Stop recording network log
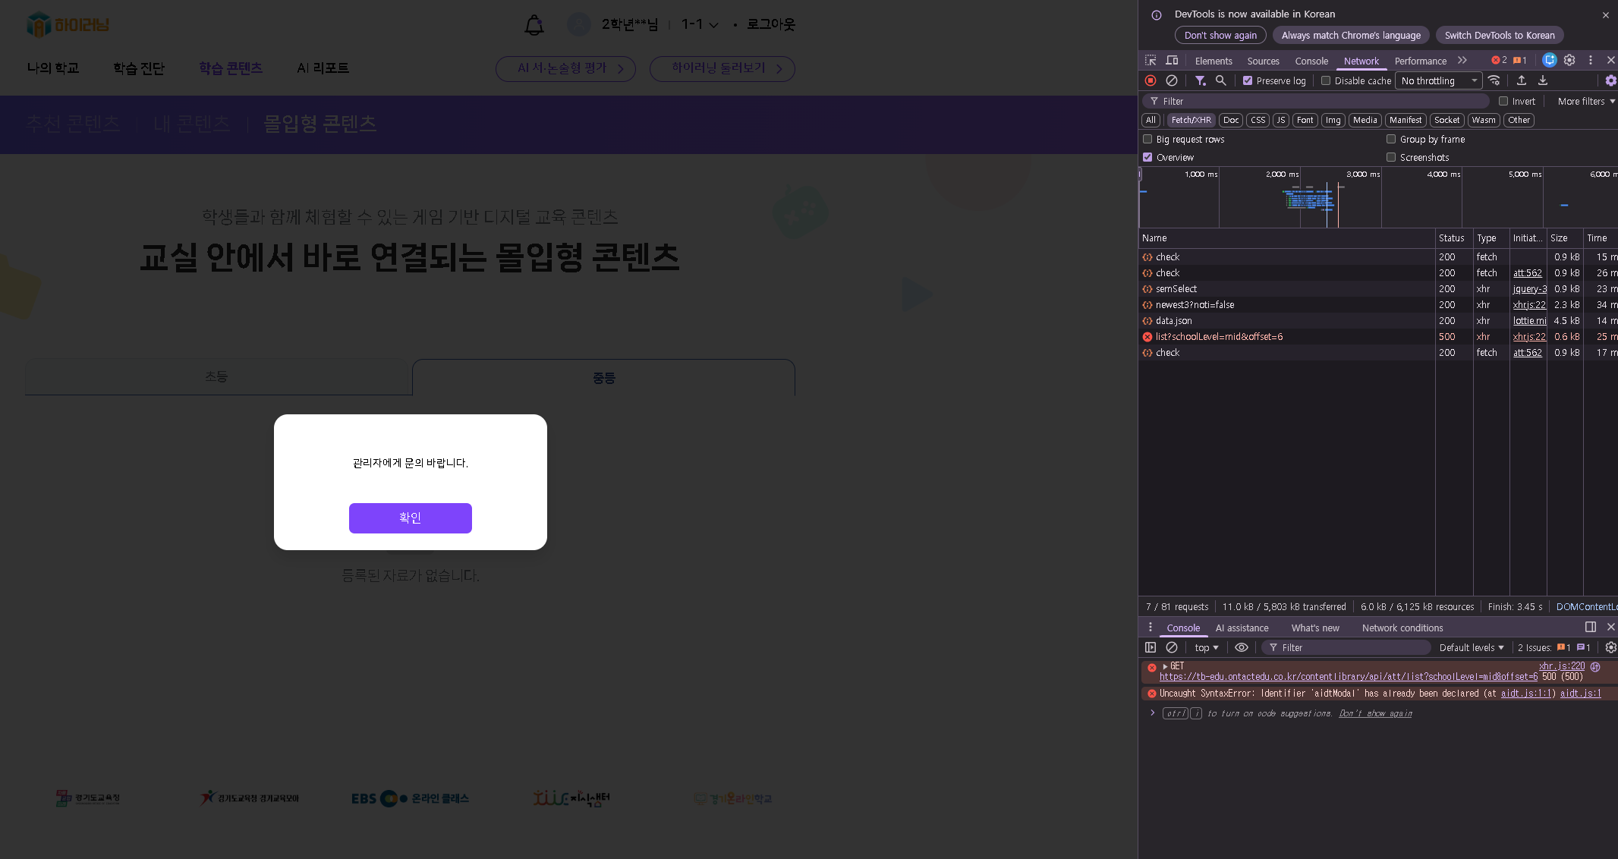 point(1151,80)
